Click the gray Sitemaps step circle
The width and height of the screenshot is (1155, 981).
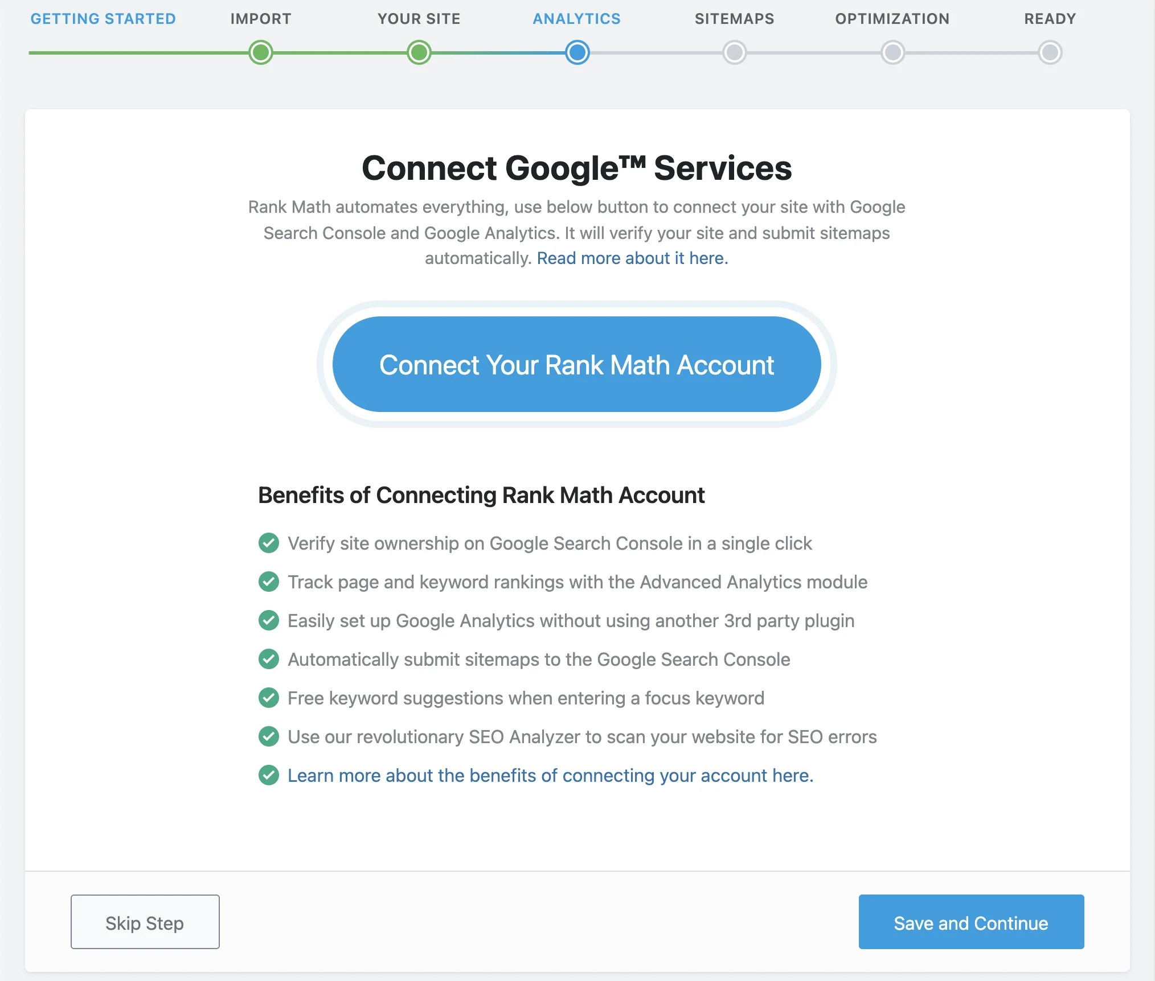point(735,53)
